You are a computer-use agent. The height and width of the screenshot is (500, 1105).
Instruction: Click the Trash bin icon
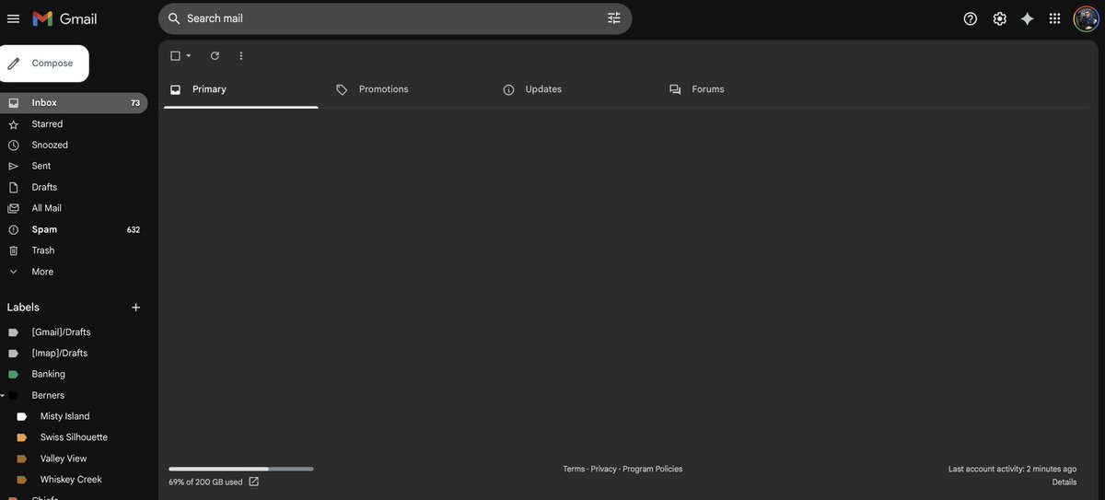coord(13,250)
